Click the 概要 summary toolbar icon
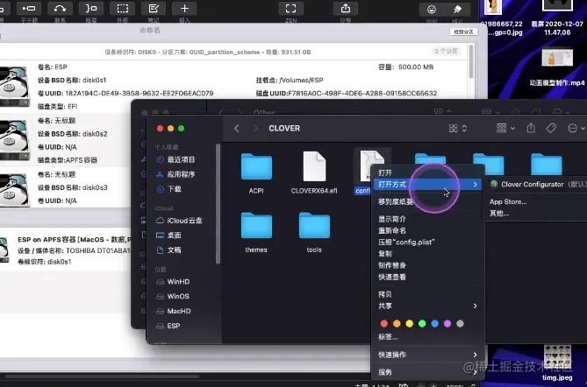The image size is (587, 387). pyautogui.click(x=91, y=9)
